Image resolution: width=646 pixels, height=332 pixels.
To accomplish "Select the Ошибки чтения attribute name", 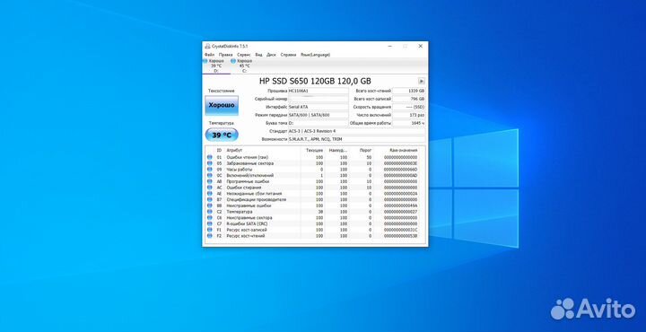I will [x=248, y=157].
